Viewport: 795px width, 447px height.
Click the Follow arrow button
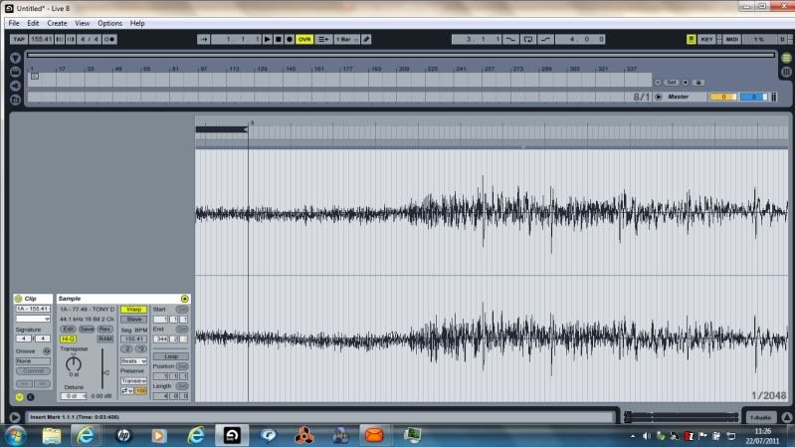204,39
